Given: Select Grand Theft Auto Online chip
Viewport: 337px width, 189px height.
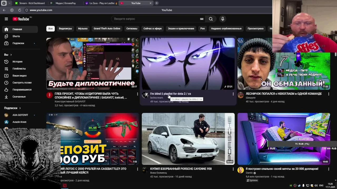Looking at the screenshot, I should (x=107, y=29).
